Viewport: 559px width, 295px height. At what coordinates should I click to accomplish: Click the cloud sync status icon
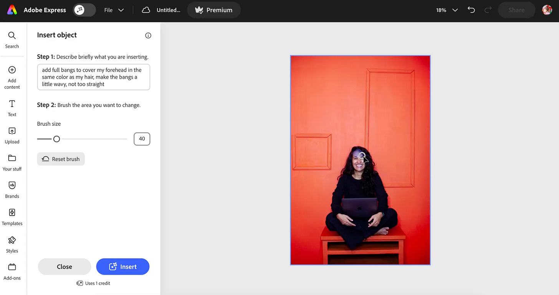pyautogui.click(x=146, y=10)
